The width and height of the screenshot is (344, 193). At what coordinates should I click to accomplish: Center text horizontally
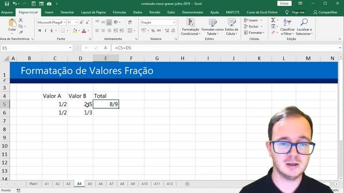coord(103,31)
